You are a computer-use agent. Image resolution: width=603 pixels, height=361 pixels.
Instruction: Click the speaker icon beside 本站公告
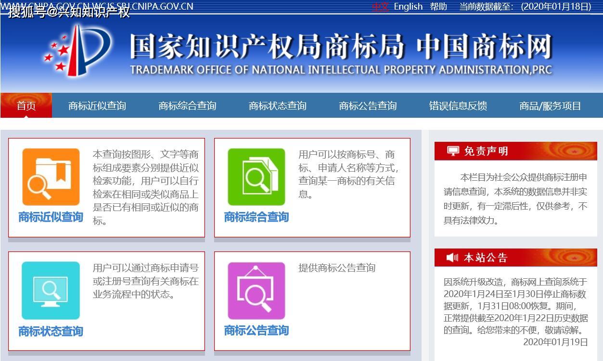tap(452, 258)
